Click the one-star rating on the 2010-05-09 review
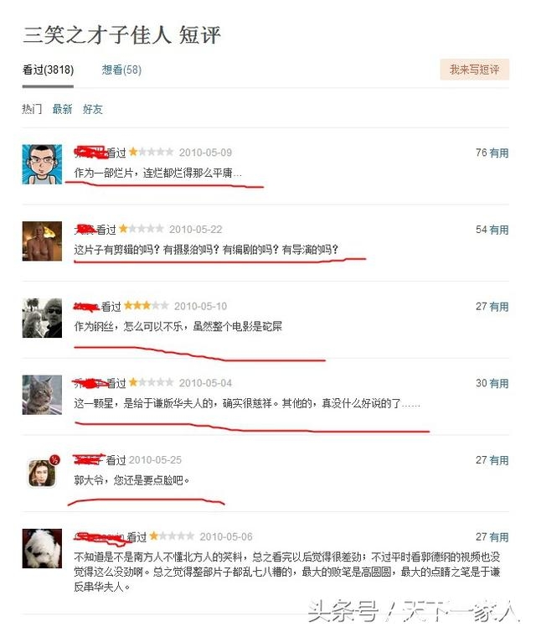 point(151,152)
